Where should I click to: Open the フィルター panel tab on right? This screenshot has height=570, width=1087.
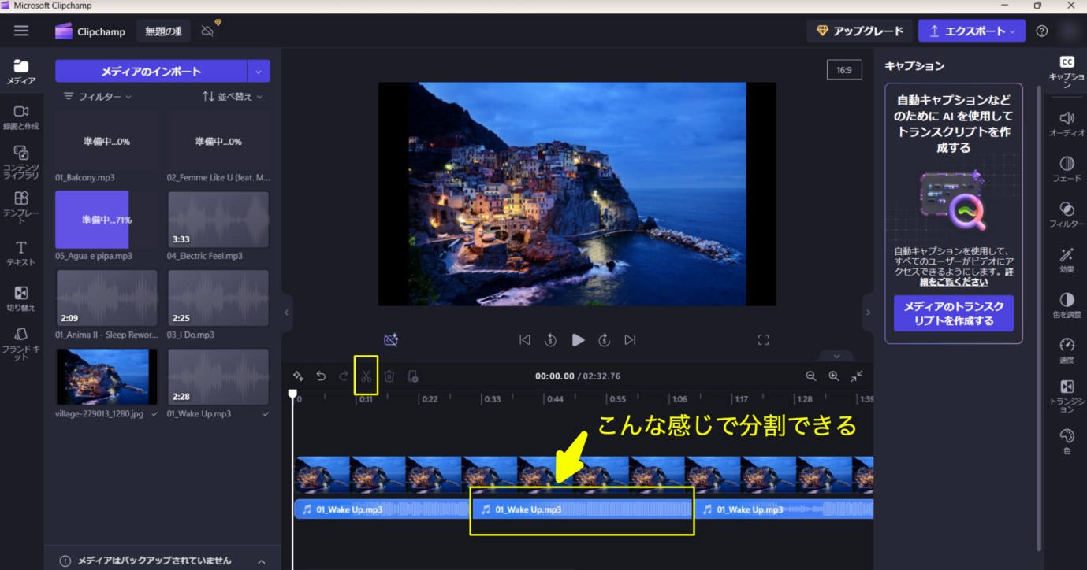1067,214
